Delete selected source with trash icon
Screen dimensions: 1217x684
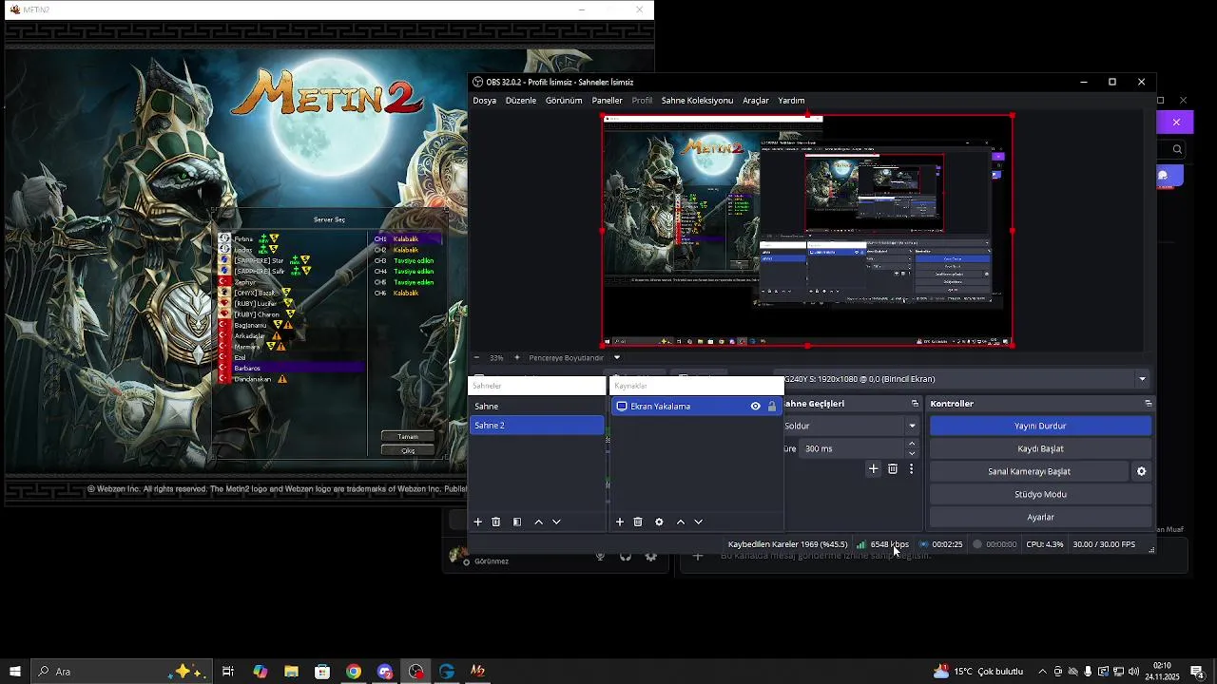pyautogui.click(x=638, y=522)
